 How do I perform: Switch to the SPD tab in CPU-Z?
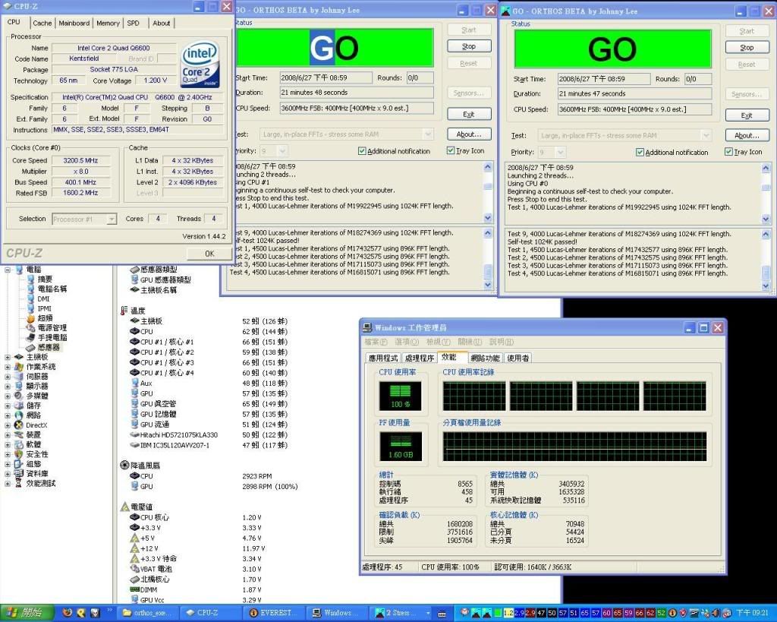point(134,23)
